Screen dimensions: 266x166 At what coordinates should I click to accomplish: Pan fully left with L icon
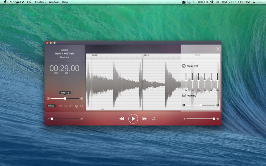tap(184, 105)
